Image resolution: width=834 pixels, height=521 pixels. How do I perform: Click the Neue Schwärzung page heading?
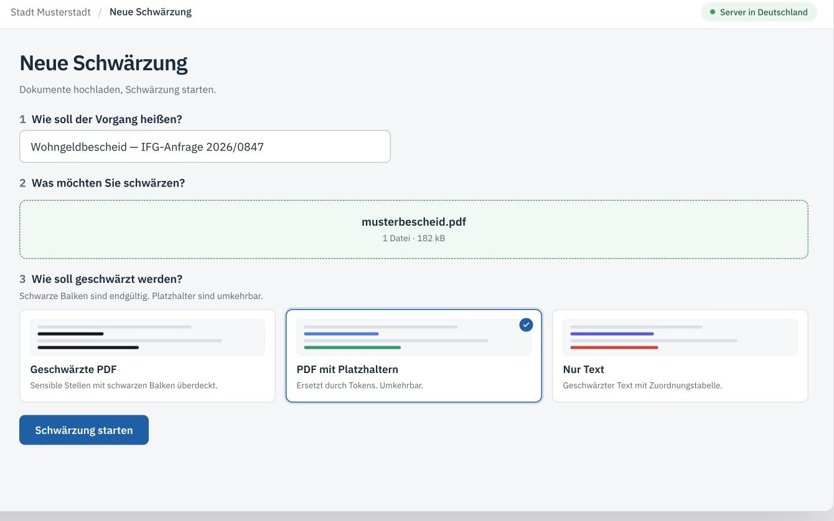coord(103,63)
